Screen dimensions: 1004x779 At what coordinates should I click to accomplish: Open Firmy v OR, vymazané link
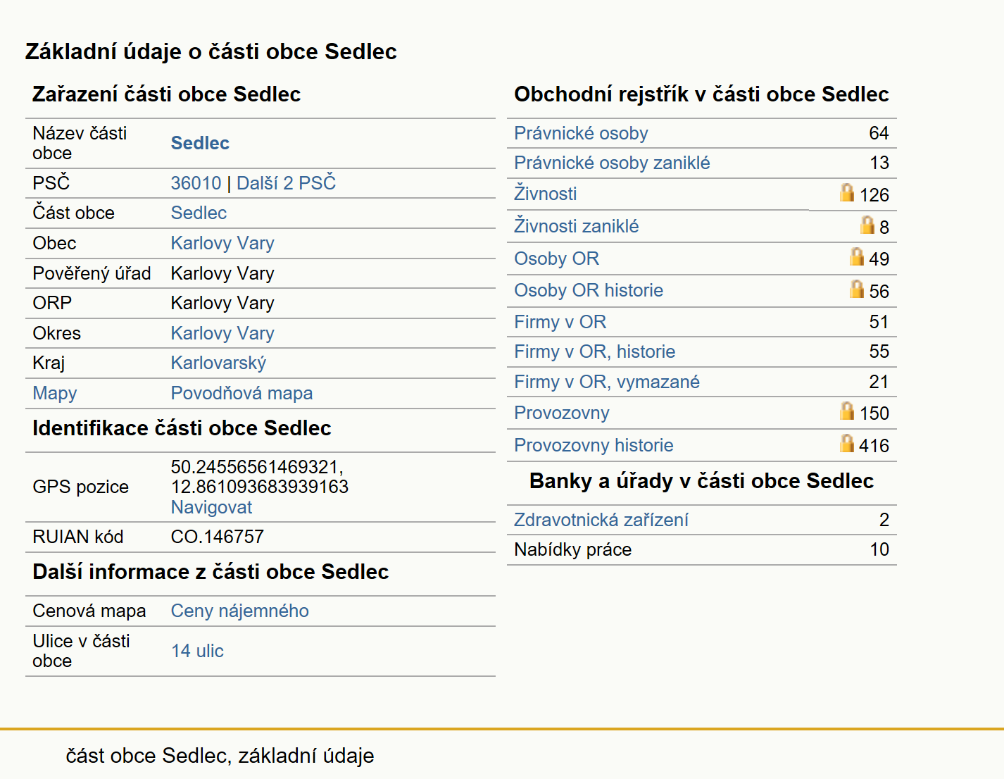607,382
